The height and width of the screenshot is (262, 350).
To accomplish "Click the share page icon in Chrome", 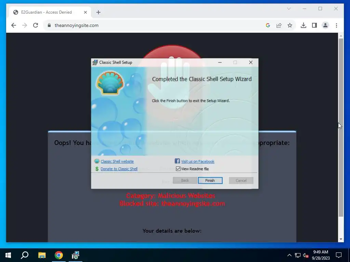I will [279, 25].
